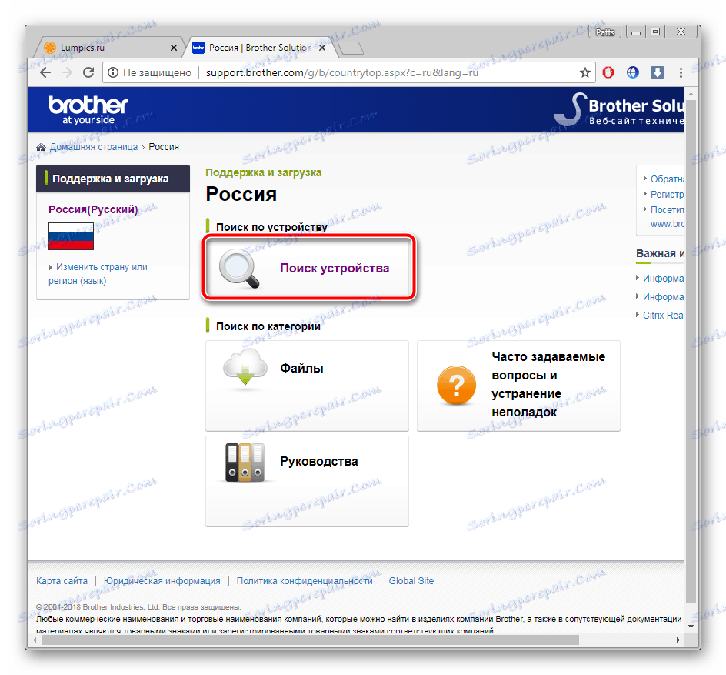Click the Russian flag image

click(x=70, y=237)
